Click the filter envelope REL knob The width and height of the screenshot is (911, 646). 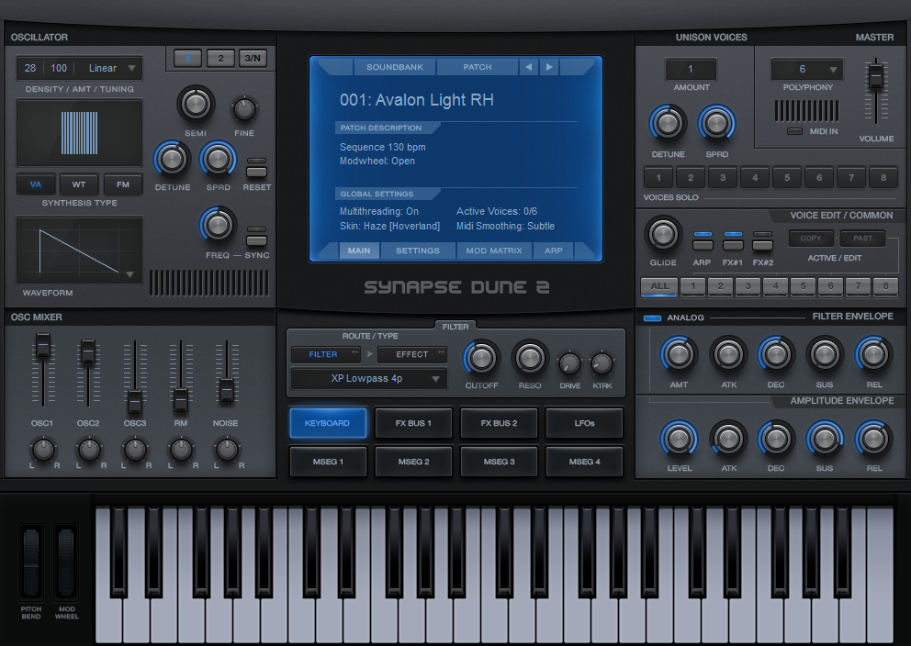(874, 354)
